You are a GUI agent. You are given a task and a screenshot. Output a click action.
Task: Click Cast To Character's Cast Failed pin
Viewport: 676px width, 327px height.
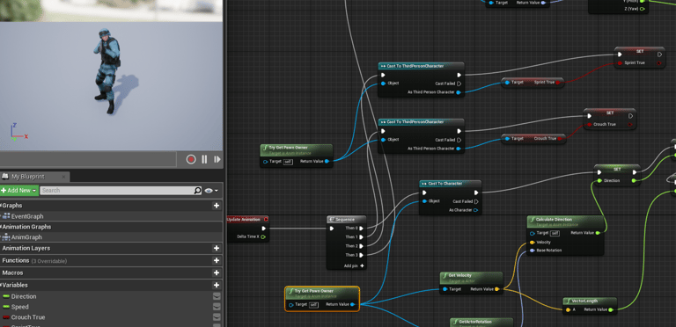476,201
